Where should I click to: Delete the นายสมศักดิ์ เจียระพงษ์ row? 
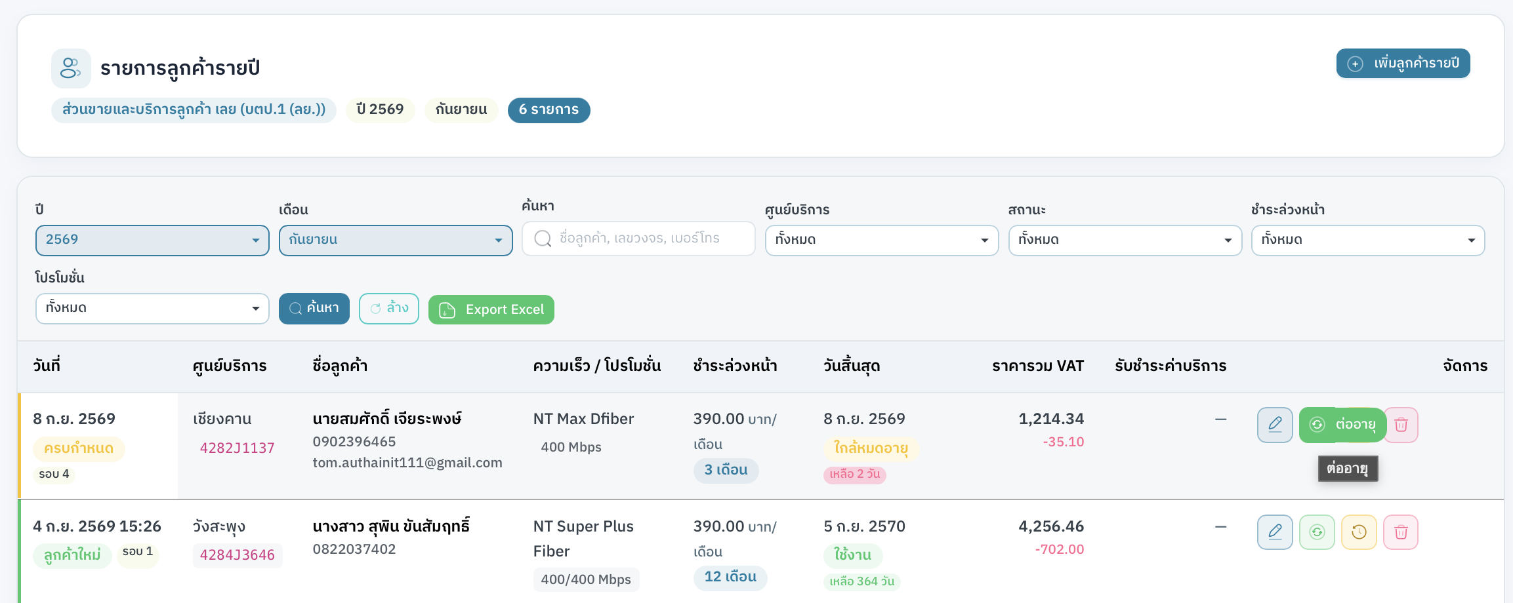tap(1401, 425)
